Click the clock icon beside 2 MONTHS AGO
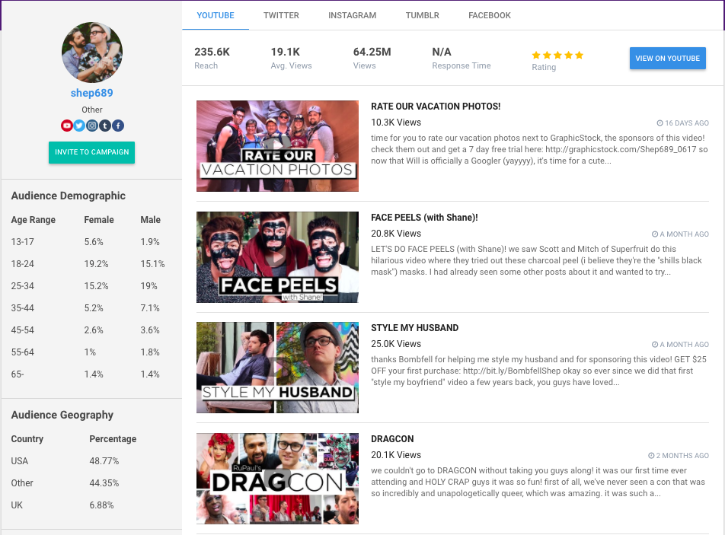Image resolution: width=725 pixels, height=535 pixels. click(651, 456)
